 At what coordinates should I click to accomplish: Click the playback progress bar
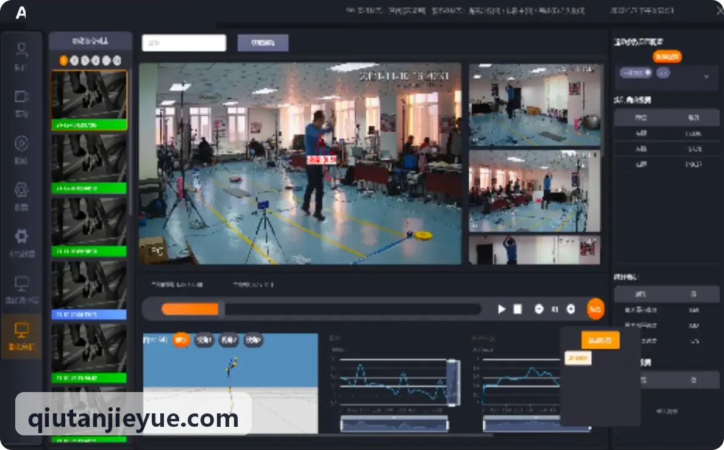[x=321, y=309]
